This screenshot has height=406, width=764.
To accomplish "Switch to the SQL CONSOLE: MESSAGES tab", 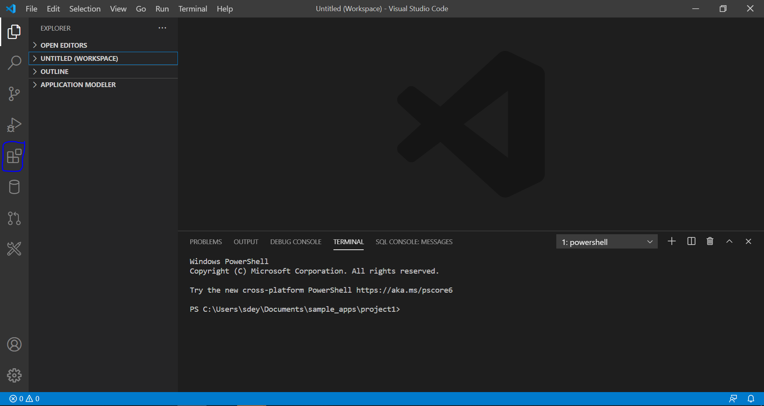I will (x=414, y=241).
